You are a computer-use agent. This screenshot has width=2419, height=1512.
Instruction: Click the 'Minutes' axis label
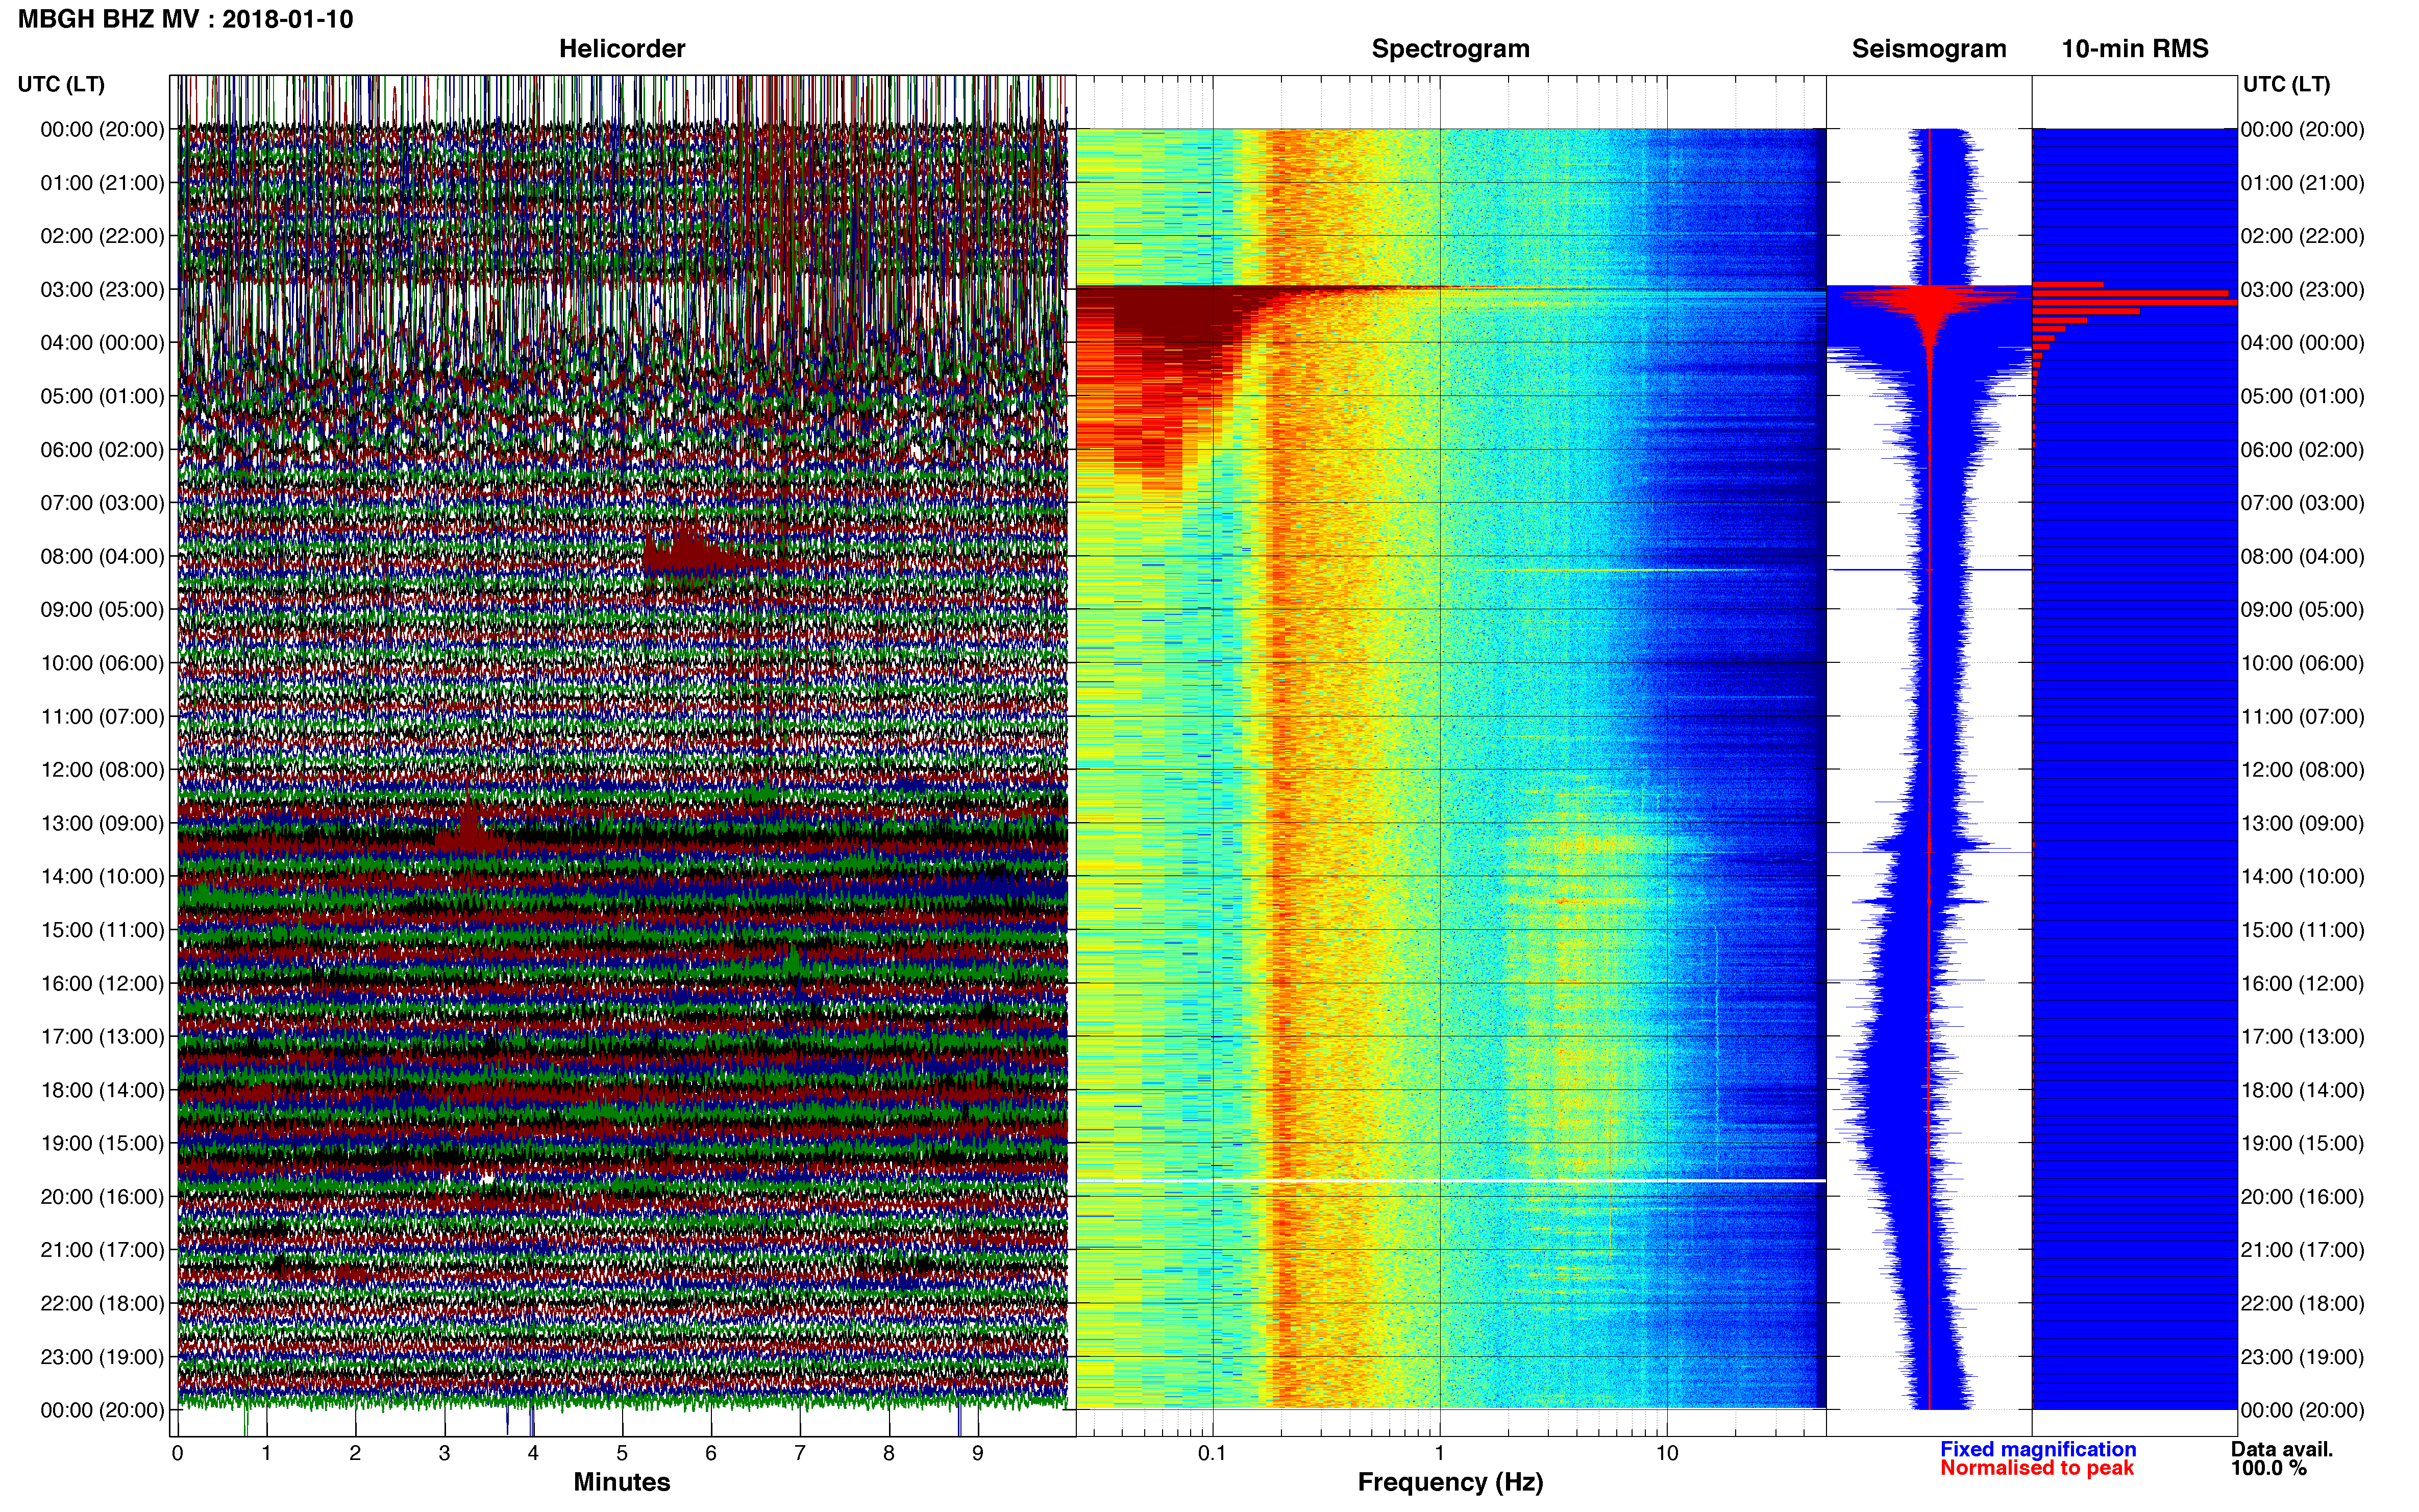[x=621, y=1482]
